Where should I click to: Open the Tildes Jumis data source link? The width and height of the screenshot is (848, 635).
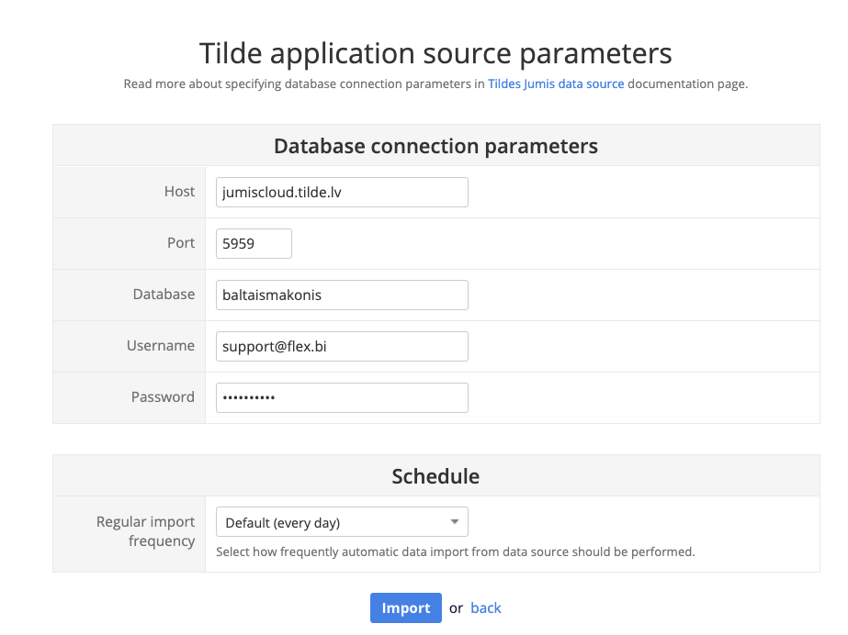click(556, 84)
